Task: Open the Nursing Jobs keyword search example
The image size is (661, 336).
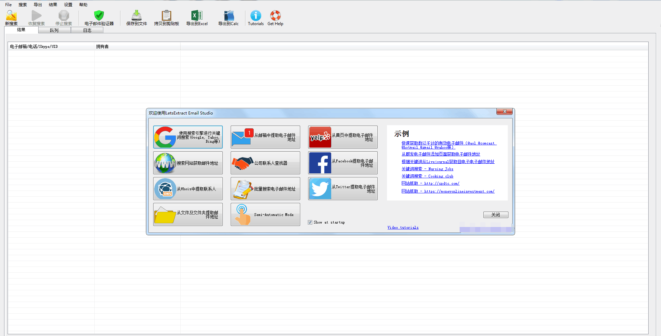Action: pyautogui.click(x=427, y=169)
